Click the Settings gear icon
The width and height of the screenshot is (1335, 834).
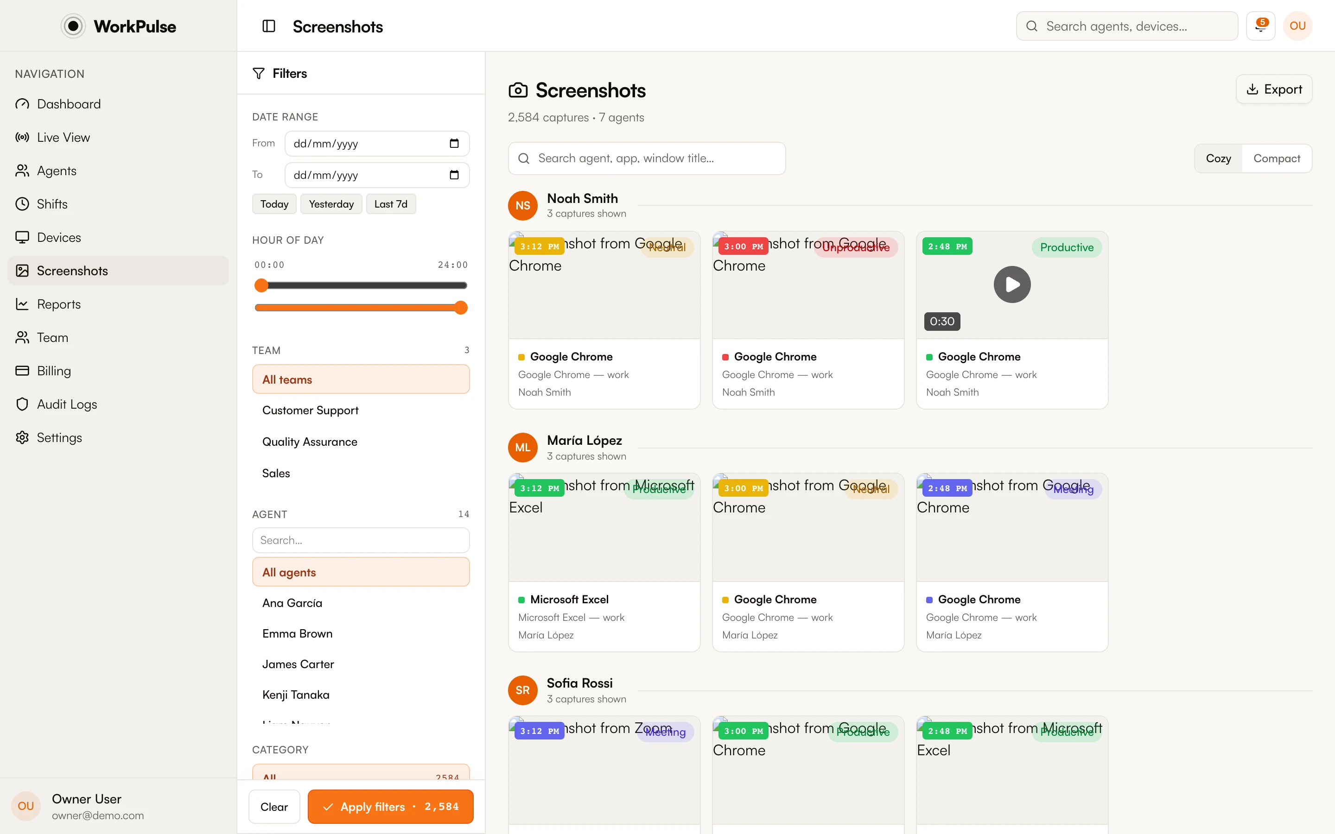pos(22,438)
